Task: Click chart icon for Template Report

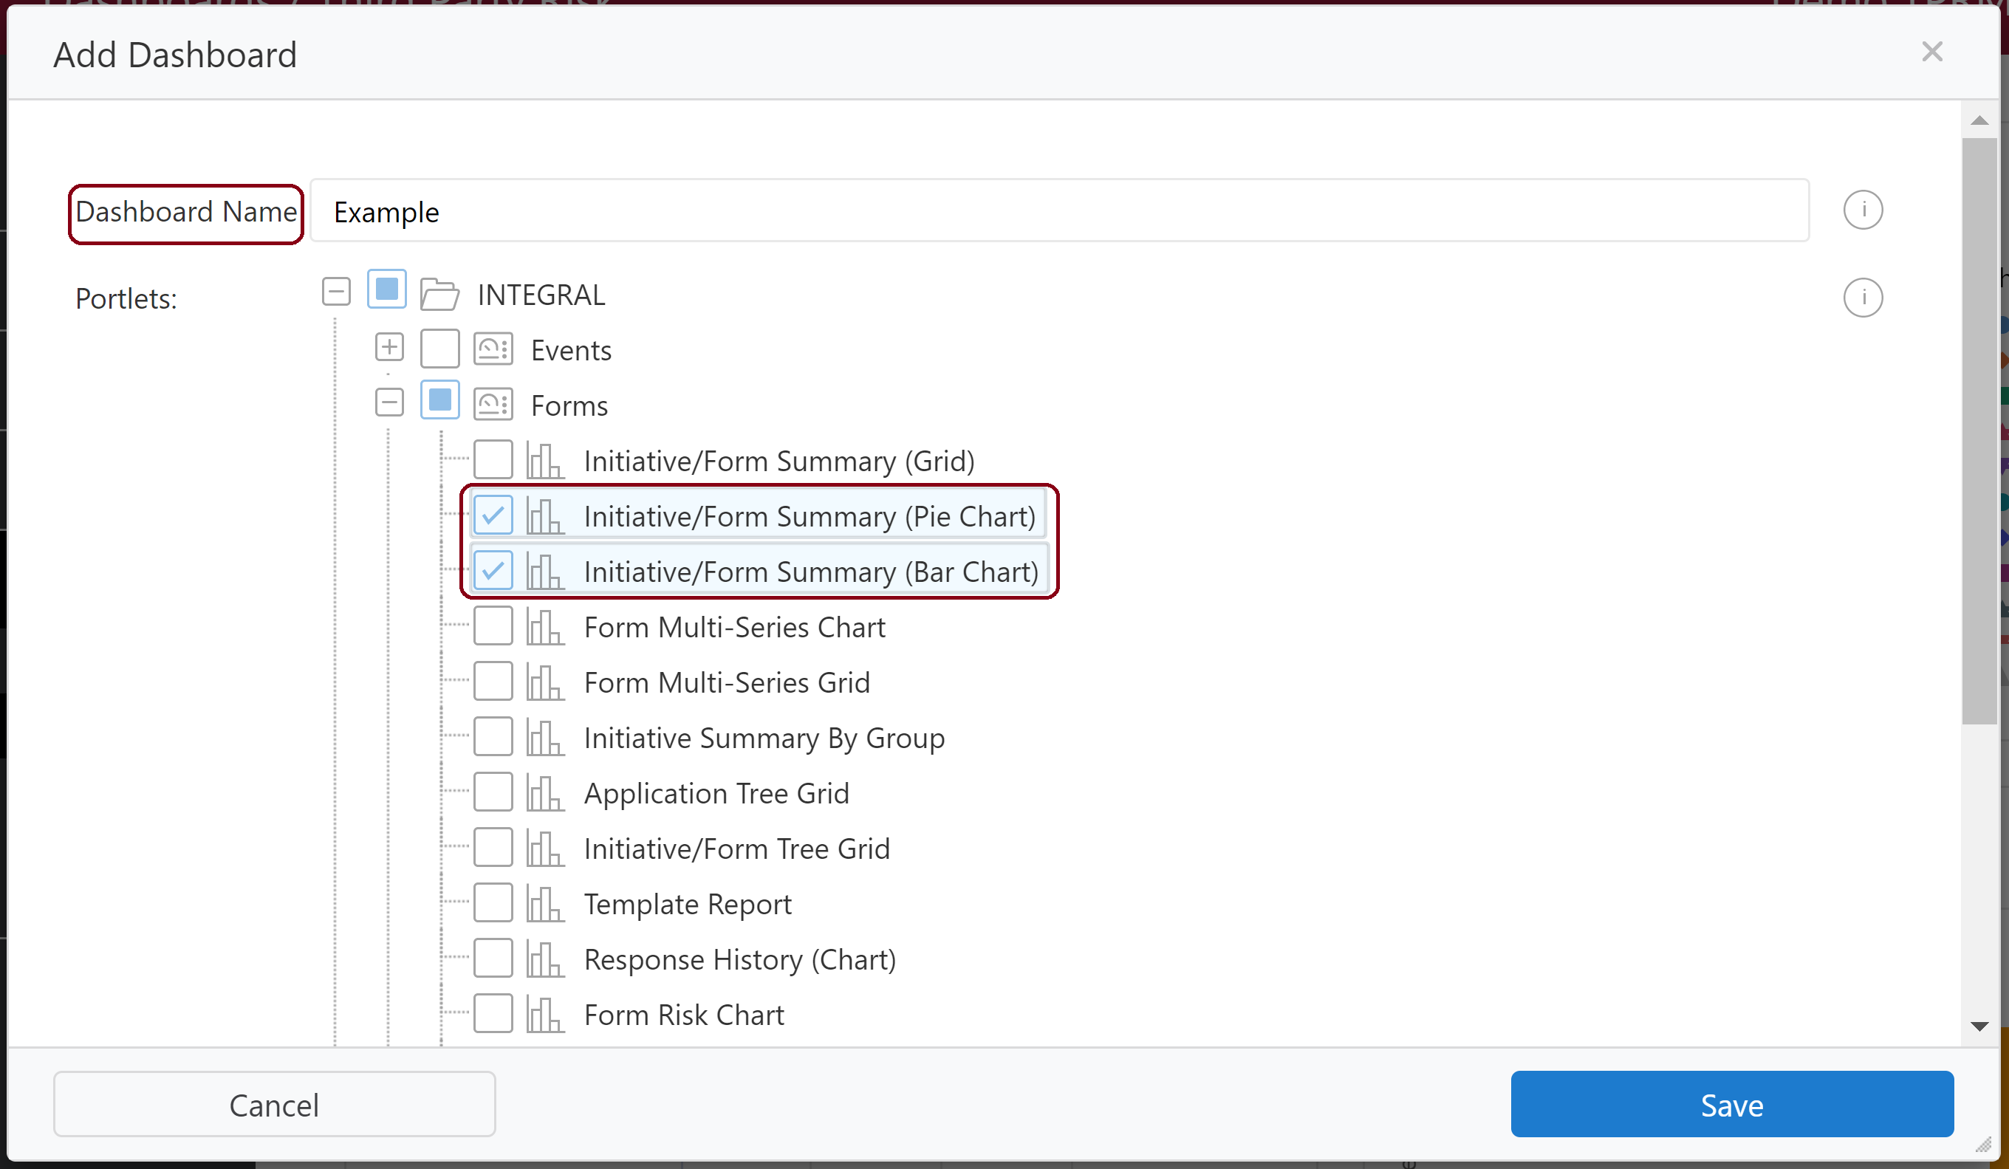Action: click(x=545, y=904)
